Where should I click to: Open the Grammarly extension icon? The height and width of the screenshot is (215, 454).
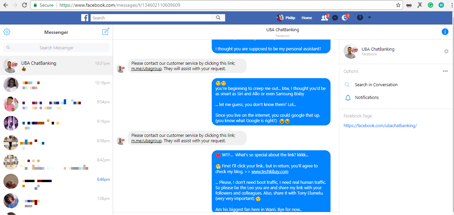tap(431, 5)
